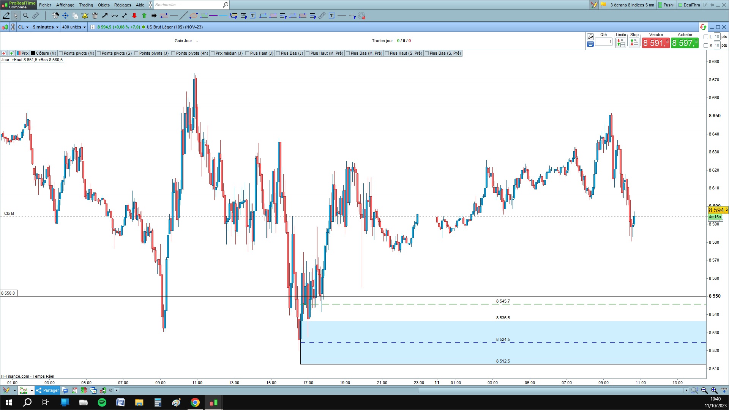Click the Partager share button
The height and width of the screenshot is (410, 729).
tap(47, 390)
